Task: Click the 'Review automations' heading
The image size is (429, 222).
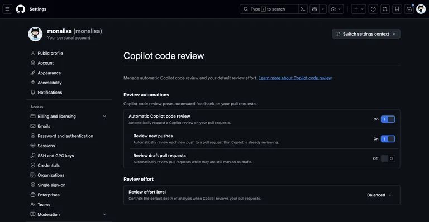Action: tap(146, 95)
